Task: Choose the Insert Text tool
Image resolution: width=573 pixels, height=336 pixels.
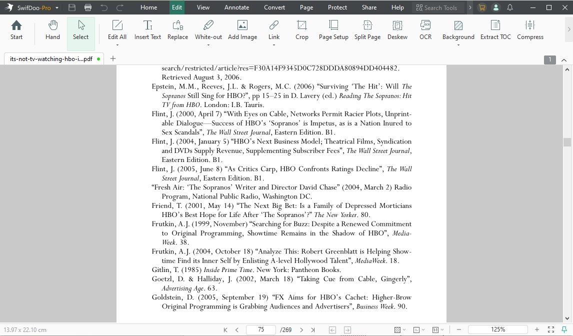Action: click(x=147, y=30)
